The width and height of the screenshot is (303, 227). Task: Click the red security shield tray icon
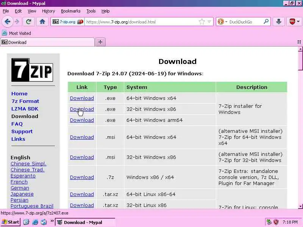276,222
